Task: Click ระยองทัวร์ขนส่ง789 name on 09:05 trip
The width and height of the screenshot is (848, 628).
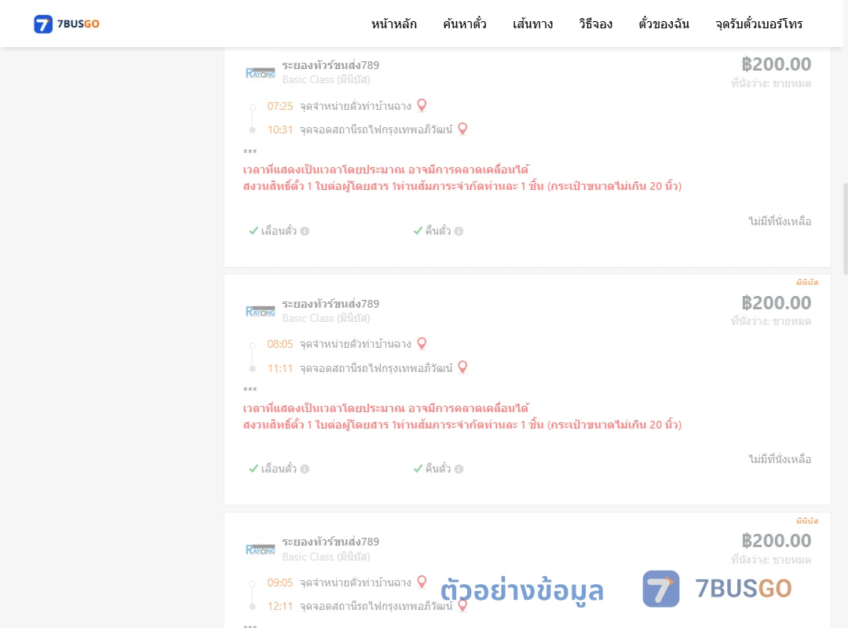Action: pyautogui.click(x=331, y=542)
